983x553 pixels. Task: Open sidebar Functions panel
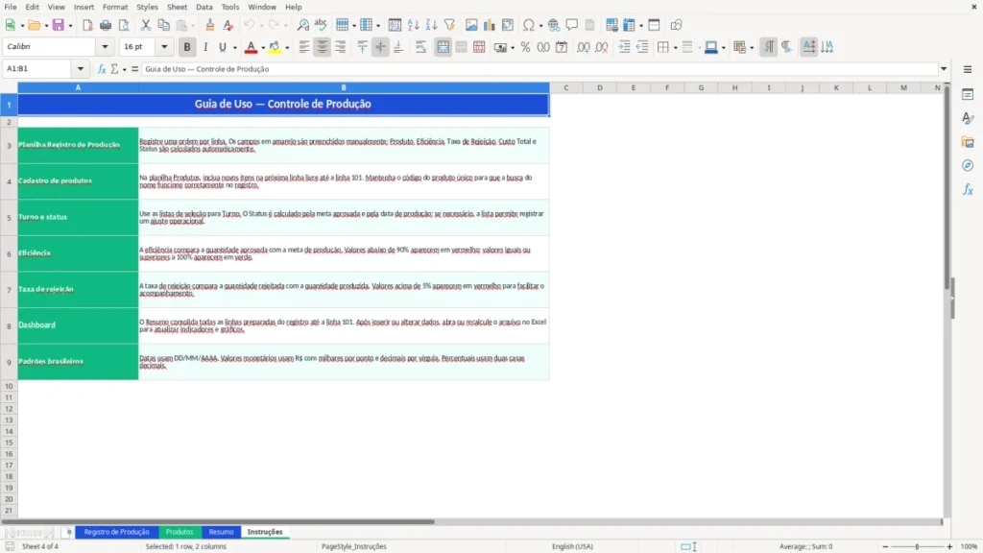[968, 189]
